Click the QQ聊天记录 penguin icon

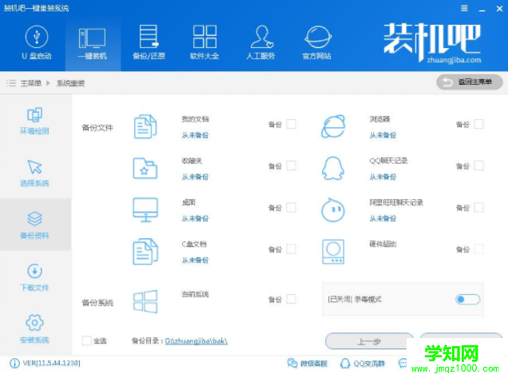coord(333,169)
